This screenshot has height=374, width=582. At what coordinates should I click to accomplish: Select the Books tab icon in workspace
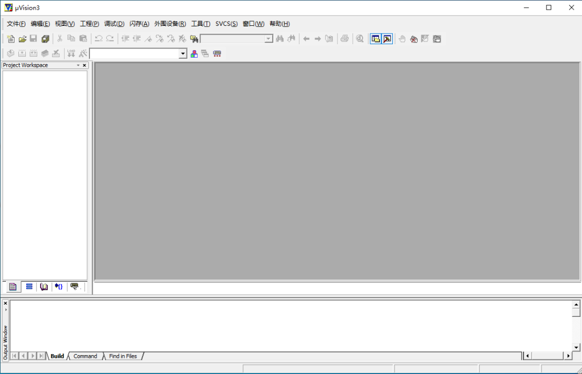click(x=44, y=287)
